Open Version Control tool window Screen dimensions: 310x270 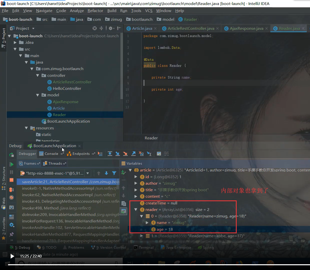click(109, 247)
